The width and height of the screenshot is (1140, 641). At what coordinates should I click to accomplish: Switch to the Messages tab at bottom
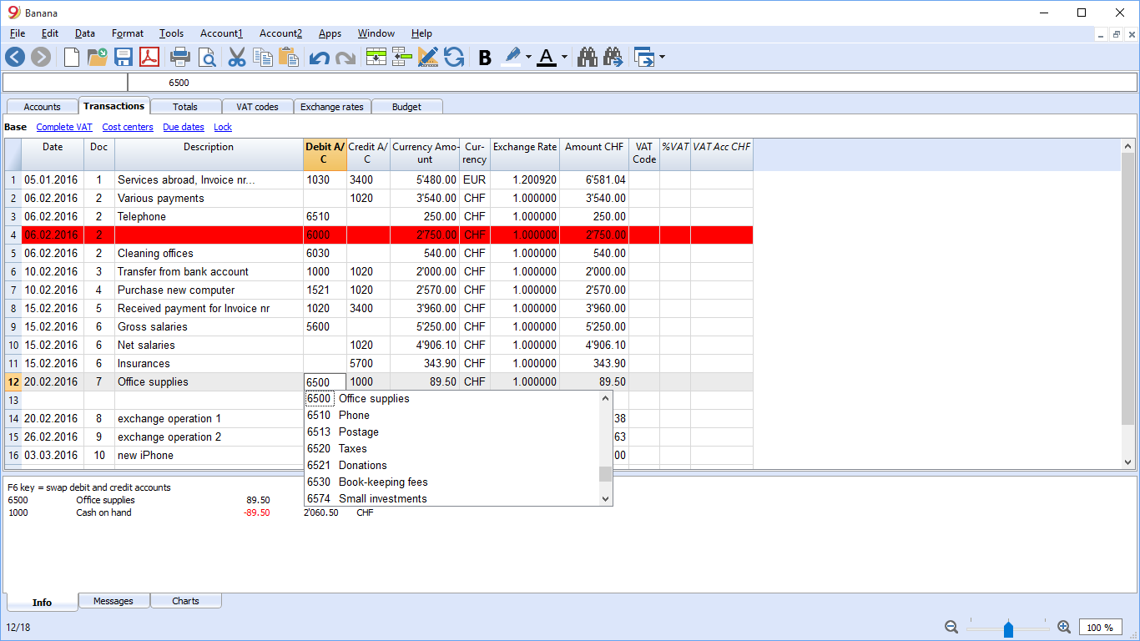pyautogui.click(x=113, y=600)
